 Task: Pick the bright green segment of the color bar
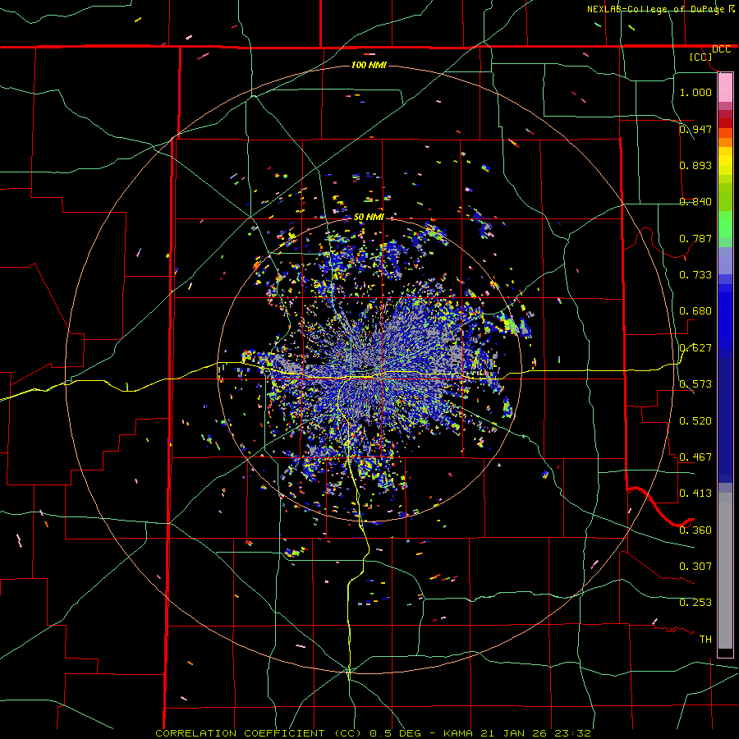coord(725,224)
